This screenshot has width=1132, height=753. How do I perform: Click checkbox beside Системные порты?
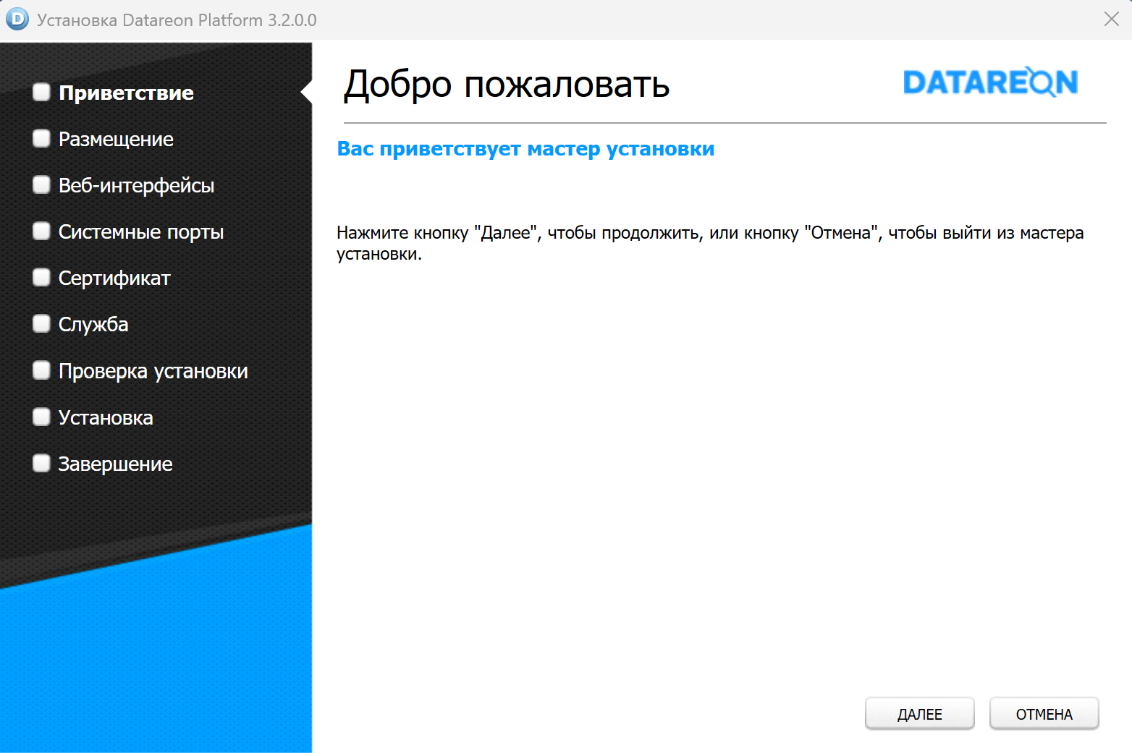tap(41, 231)
